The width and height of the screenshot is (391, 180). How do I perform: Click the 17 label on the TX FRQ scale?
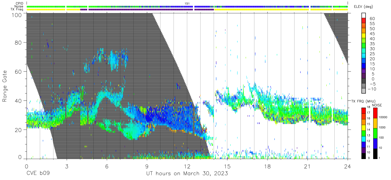pyautogui.click(x=368, y=113)
